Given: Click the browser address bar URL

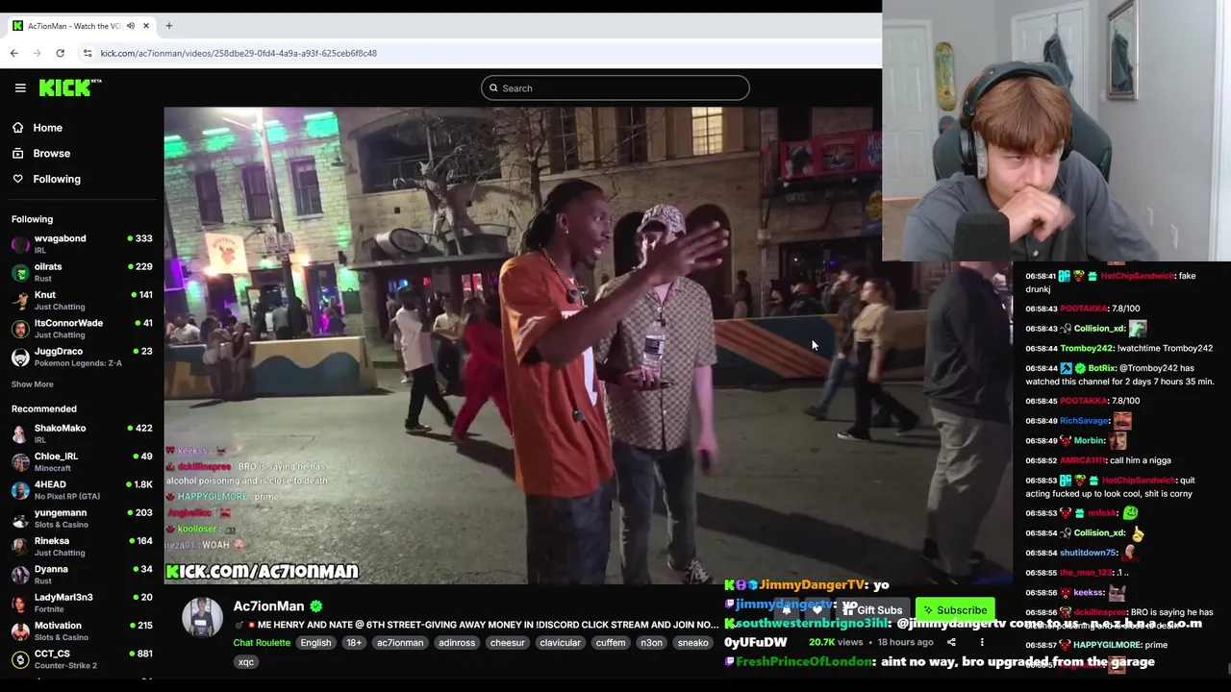Looking at the screenshot, I should 239,53.
